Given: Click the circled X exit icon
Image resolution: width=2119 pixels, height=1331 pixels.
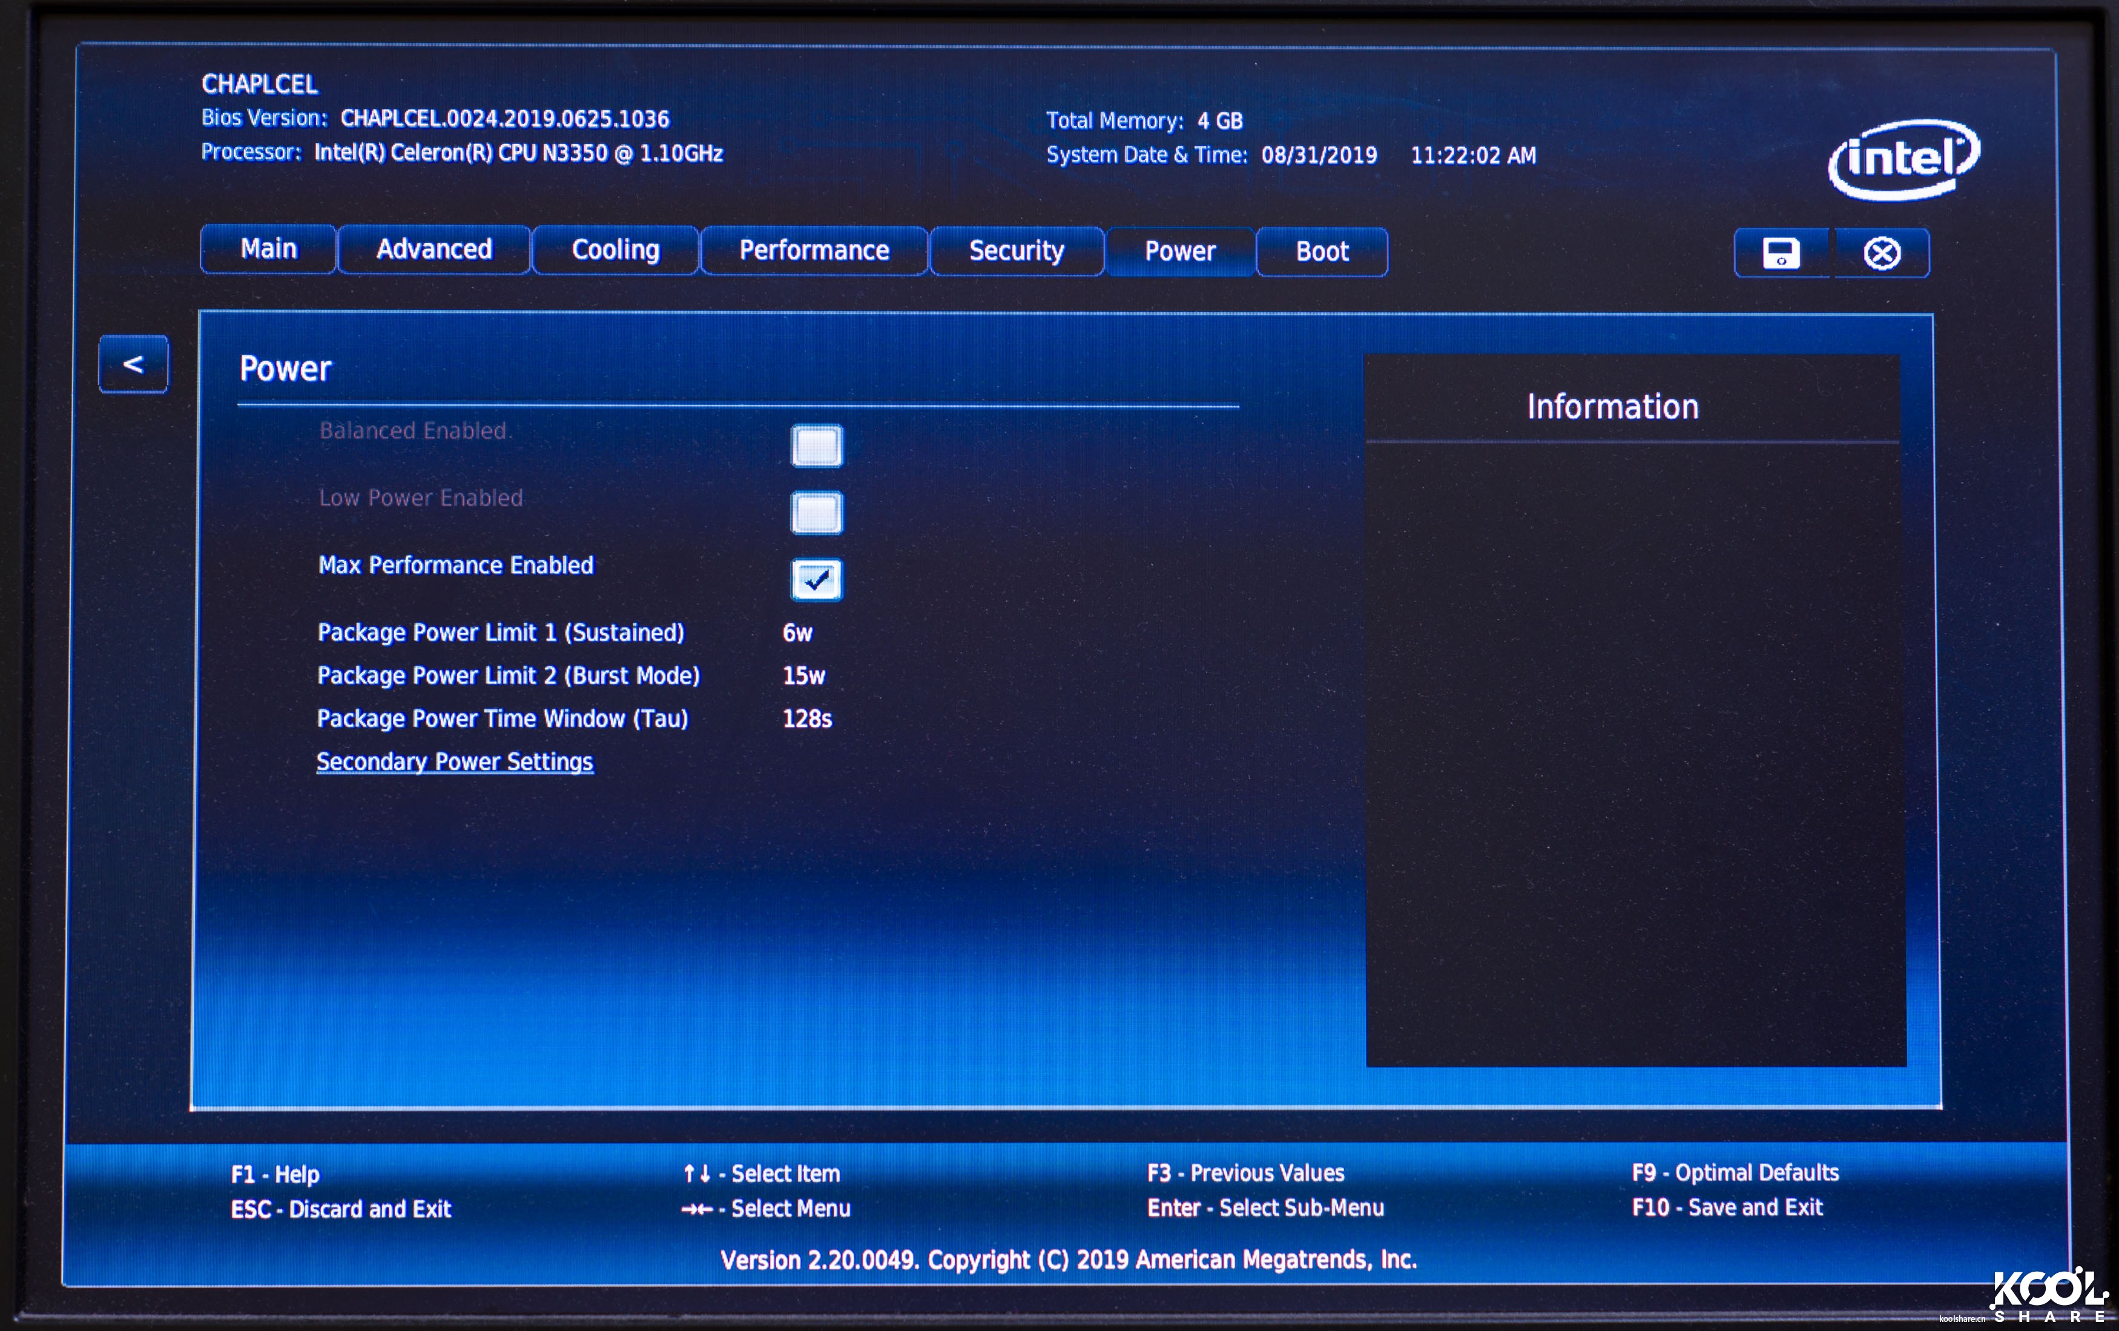Looking at the screenshot, I should click(x=1882, y=254).
